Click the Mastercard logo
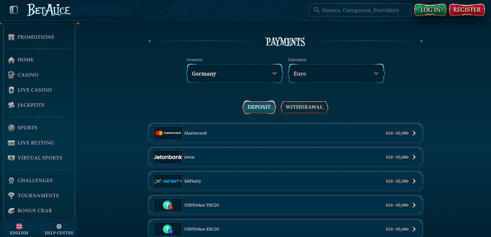 pos(168,133)
